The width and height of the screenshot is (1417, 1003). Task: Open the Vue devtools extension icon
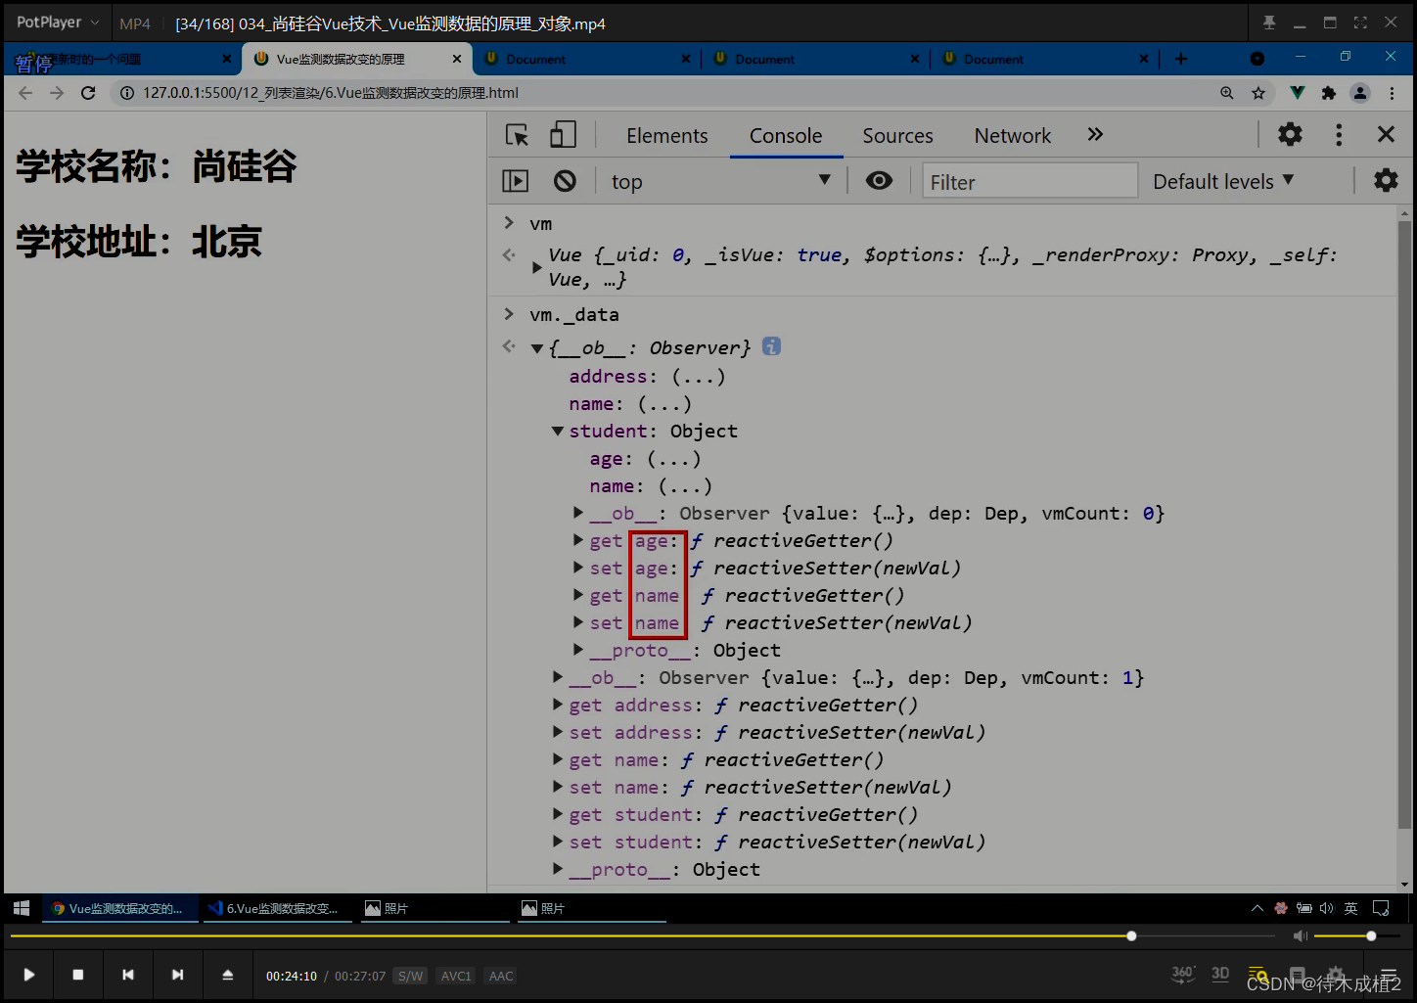point(1297,93)
